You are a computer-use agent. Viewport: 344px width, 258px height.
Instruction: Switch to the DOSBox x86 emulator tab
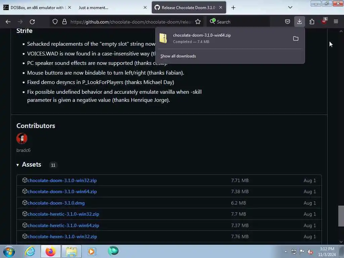point(37,7)
